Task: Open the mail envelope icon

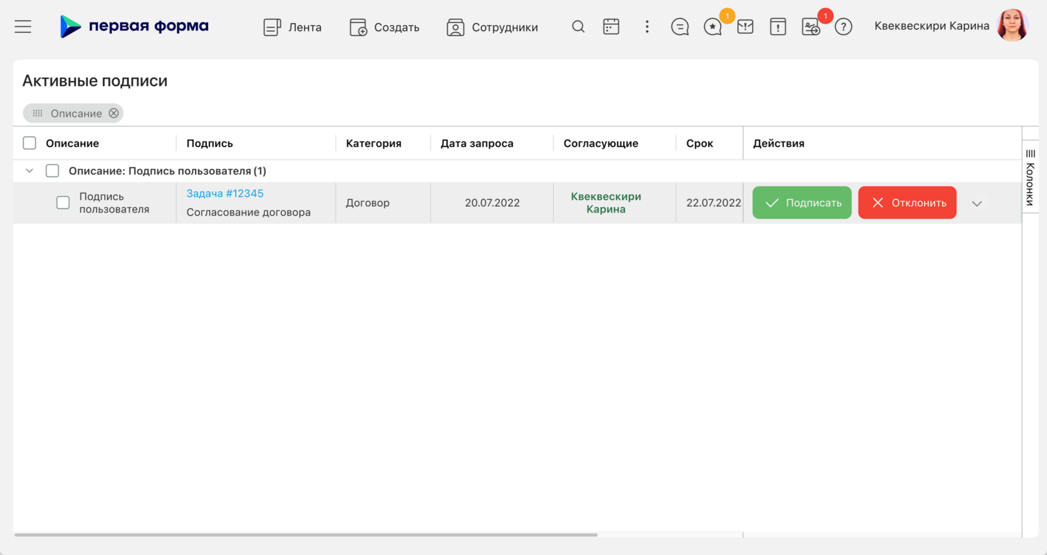Action: coord(745,27)
